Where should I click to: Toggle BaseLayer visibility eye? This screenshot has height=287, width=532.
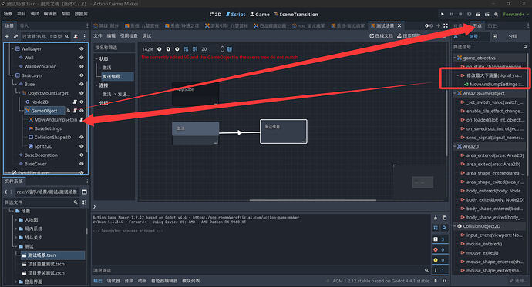(82, 75)
